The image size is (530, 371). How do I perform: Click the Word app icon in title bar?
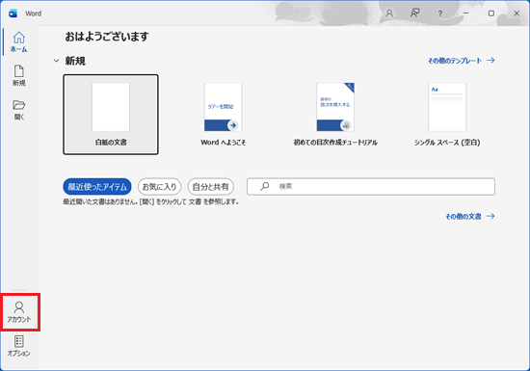click(13, 13)
